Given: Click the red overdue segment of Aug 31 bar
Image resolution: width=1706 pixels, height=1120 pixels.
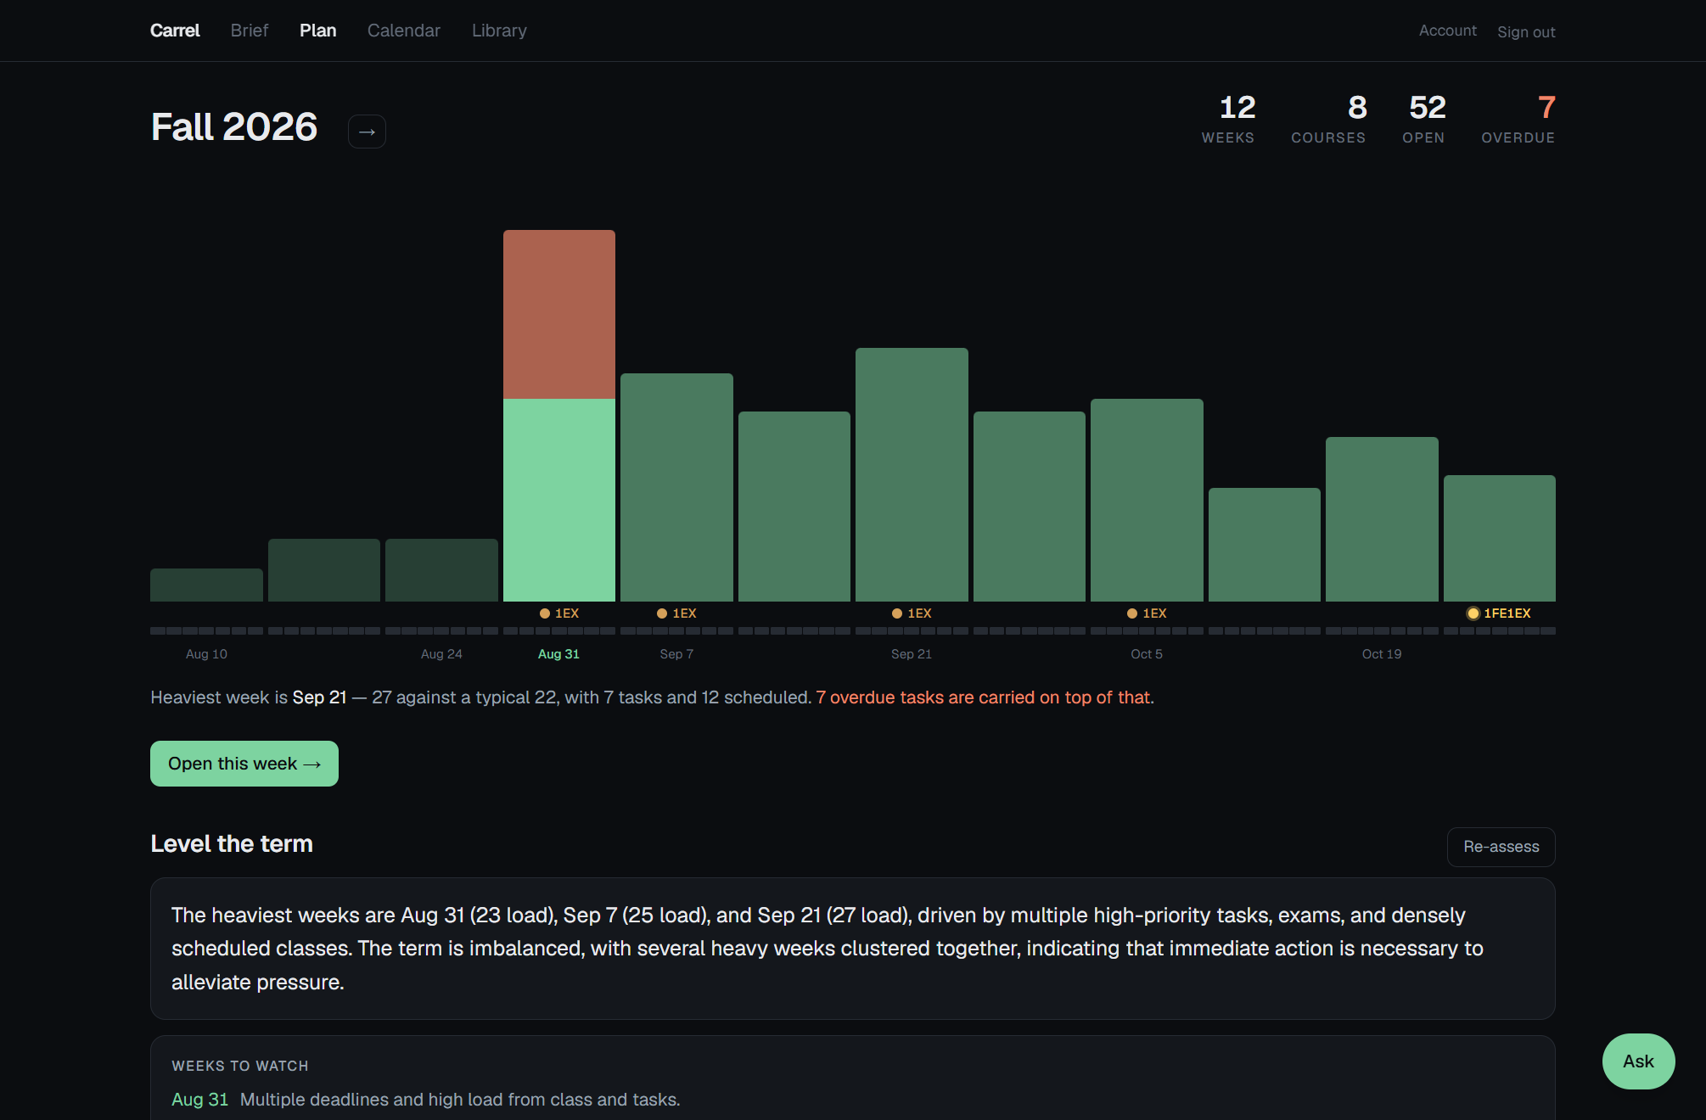Looking at the screenshot, I should coord(559,314).
